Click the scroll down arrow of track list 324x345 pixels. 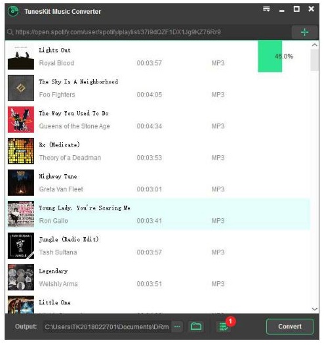(x=314, y=309)
